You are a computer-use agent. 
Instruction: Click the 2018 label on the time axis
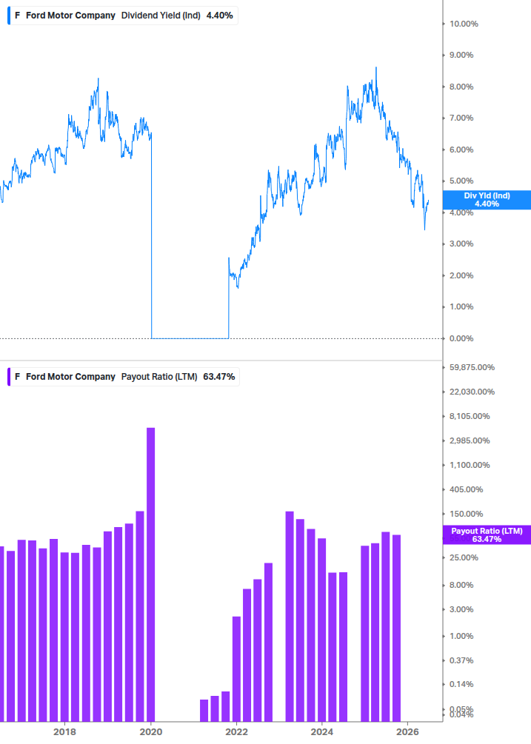click(64, 731)
